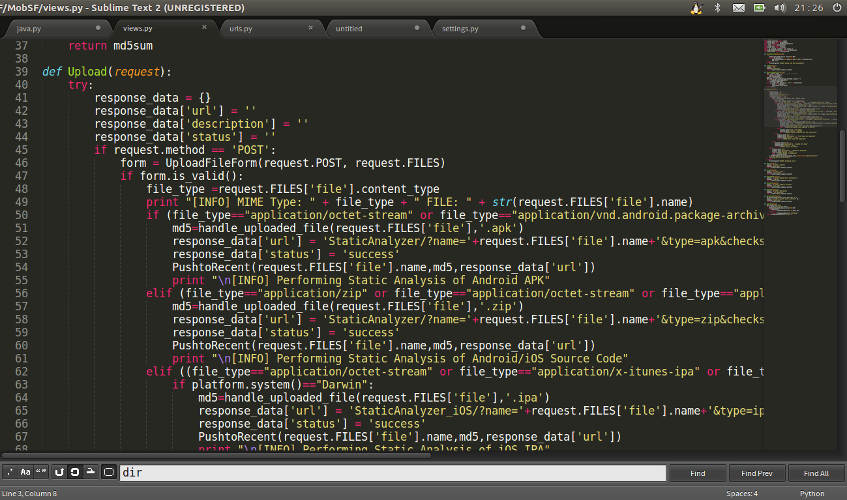The width and height of the screenshot is (847, 500).
Task: Click line number 63 in gutter
Action: point(21,385)
